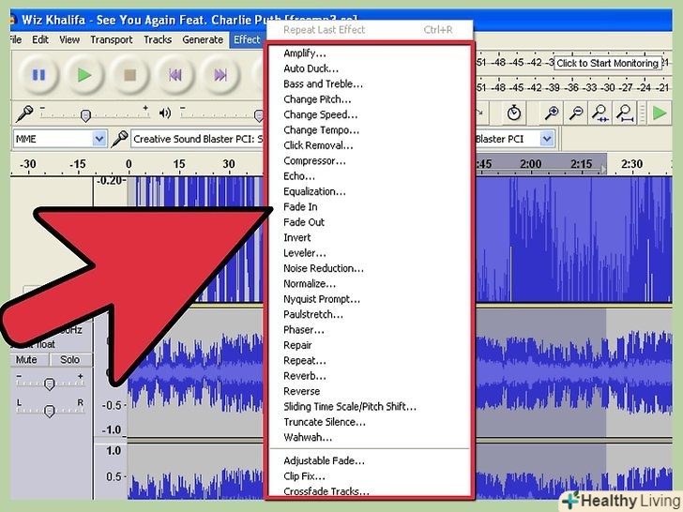Click the playback speaker volume icon
The image size is (683, 512).
[165, 113]
